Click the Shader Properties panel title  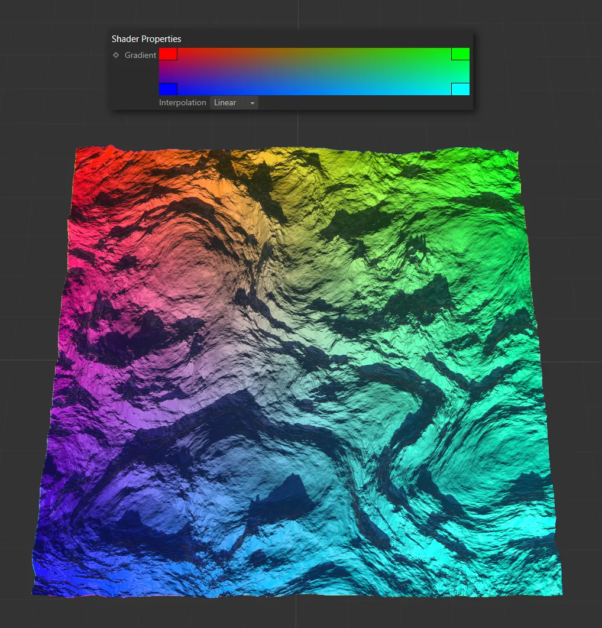point(146,38)
